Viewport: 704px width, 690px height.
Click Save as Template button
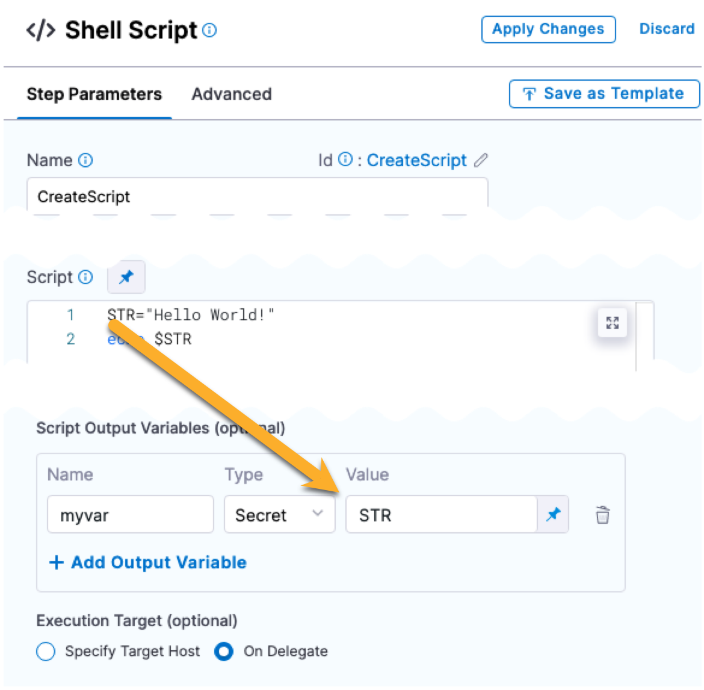(x=604, y=94)
